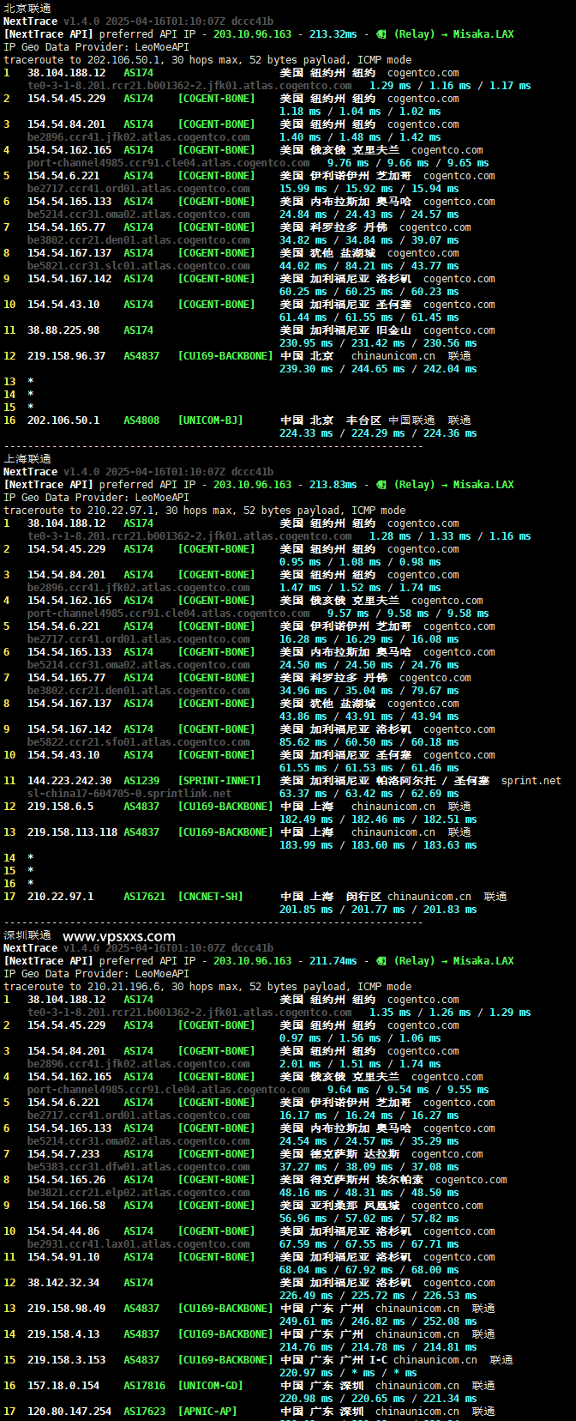Select IP address 219.158.4.13
The height and width of the screenshot is (1421, 576).
click(63, 1334)
